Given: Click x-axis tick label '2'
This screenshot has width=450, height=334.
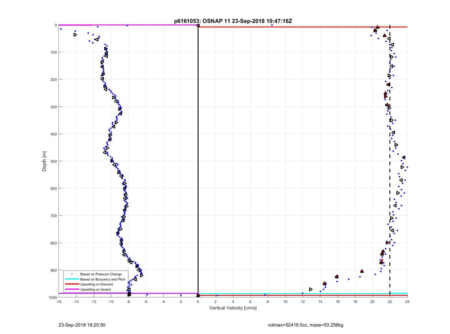Looking at the screenshot, I should point(216,301).
